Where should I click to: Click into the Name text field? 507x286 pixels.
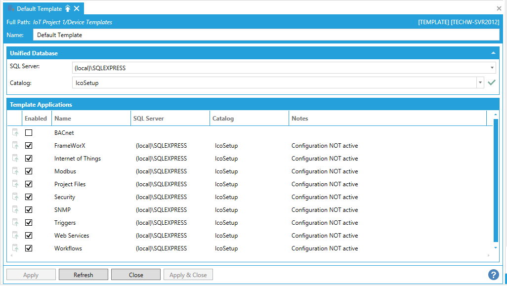tap(266, 35)
